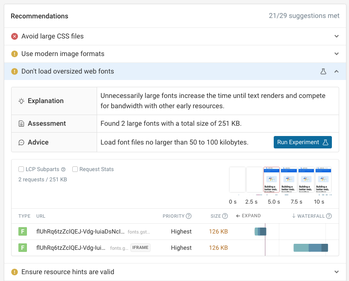
Task: Click EXPAND in the request table header
Action: pos(248,216)
